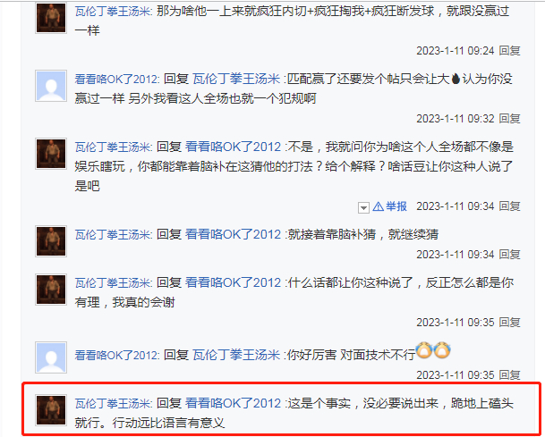Click 看看咯OK了2012 mention in highlighted comment

(x=233, y=403)
